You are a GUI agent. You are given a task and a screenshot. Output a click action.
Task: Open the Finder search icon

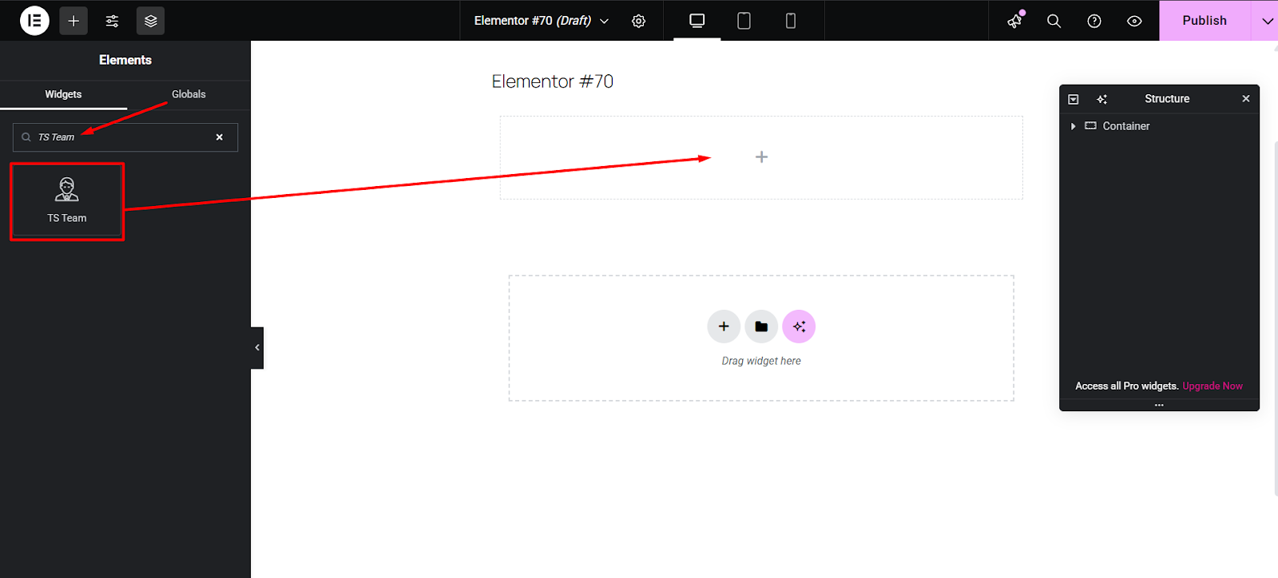[1054, 22]
